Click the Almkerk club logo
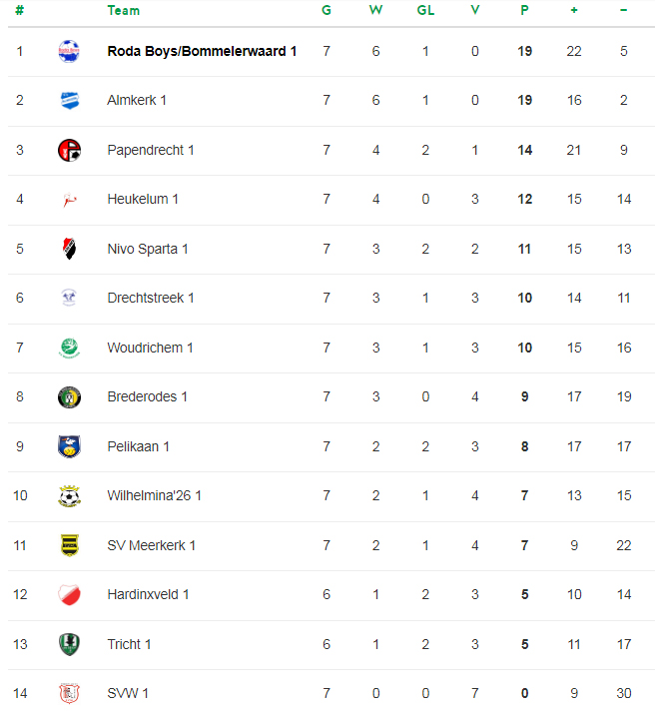 [68, 101]
